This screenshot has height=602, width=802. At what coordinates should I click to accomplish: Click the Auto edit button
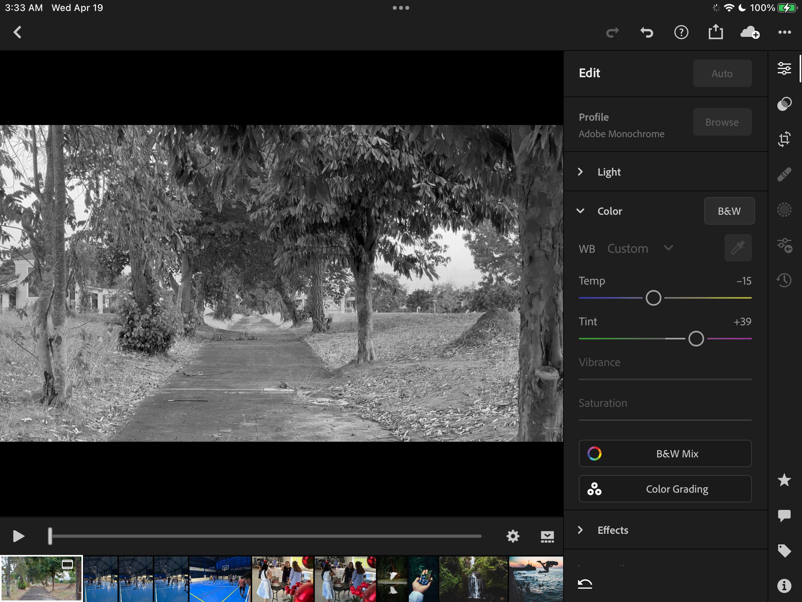point(722,73)
